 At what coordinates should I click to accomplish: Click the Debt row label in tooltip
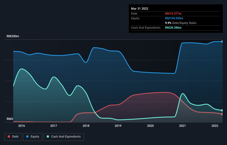click(x=134, y=14)
